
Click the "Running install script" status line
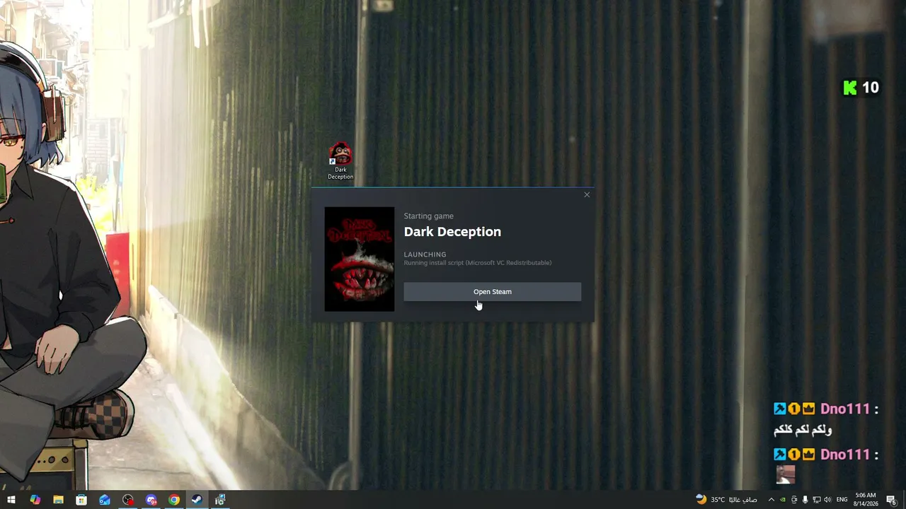(478, 263)
